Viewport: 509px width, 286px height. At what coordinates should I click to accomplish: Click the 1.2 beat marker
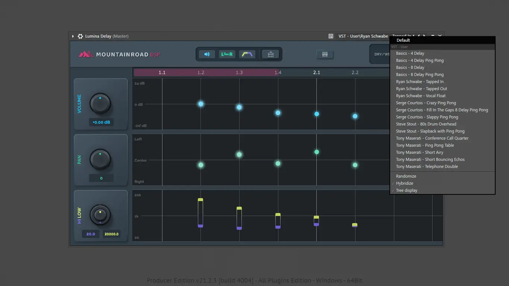point(201,72)
